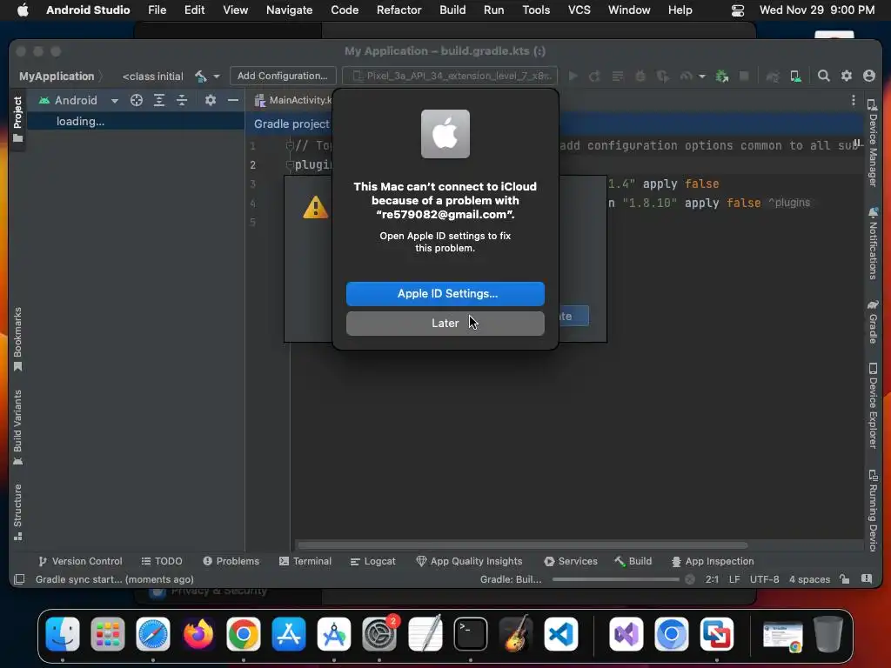Open the Logcat tool window tab
Screen dimensions: 891x668
pos(372,561)
